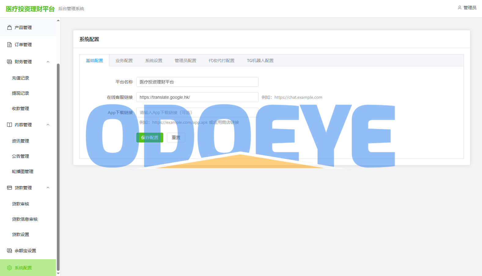Click the 贷款管理 card icon
This screenshot has height=276, width=482.
tap(9, 188)
